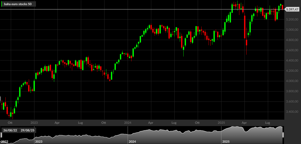Grab the left navigator range handle
Image resolution: width=301 pixels, height=144 pixels.
[1, 135]
